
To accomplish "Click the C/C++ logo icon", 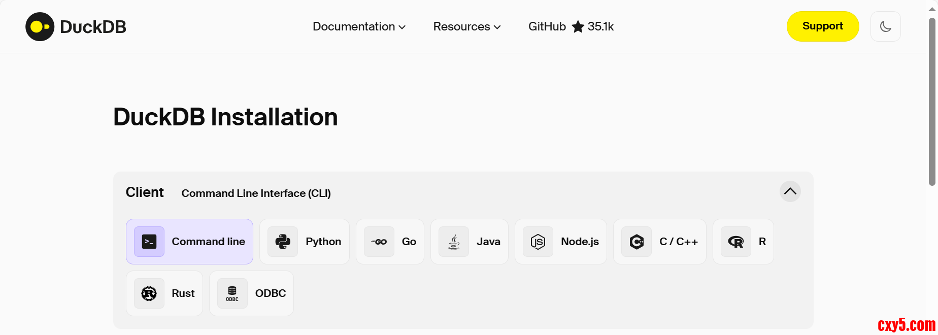I will pyautogui.click(x=636, y=242).
